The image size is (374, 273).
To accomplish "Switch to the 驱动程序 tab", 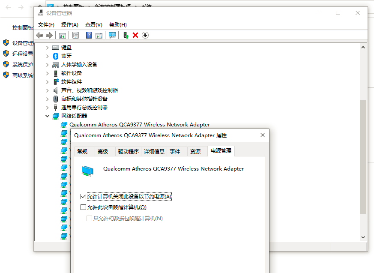I will tap(129, 152).
